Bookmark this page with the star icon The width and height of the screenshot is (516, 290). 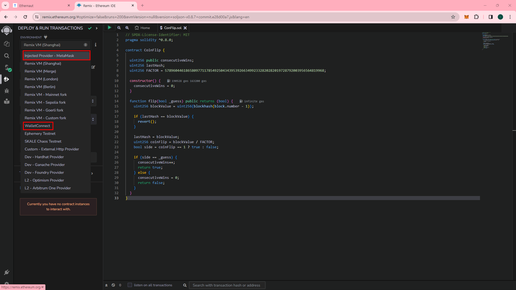[x=453, y=17]
